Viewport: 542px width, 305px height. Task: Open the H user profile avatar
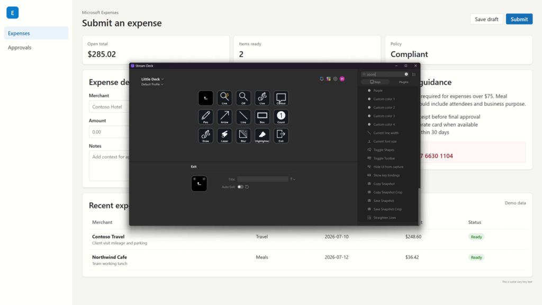tap(342, 79)
